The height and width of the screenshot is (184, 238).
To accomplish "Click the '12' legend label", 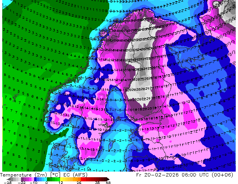I will point(61,182).
